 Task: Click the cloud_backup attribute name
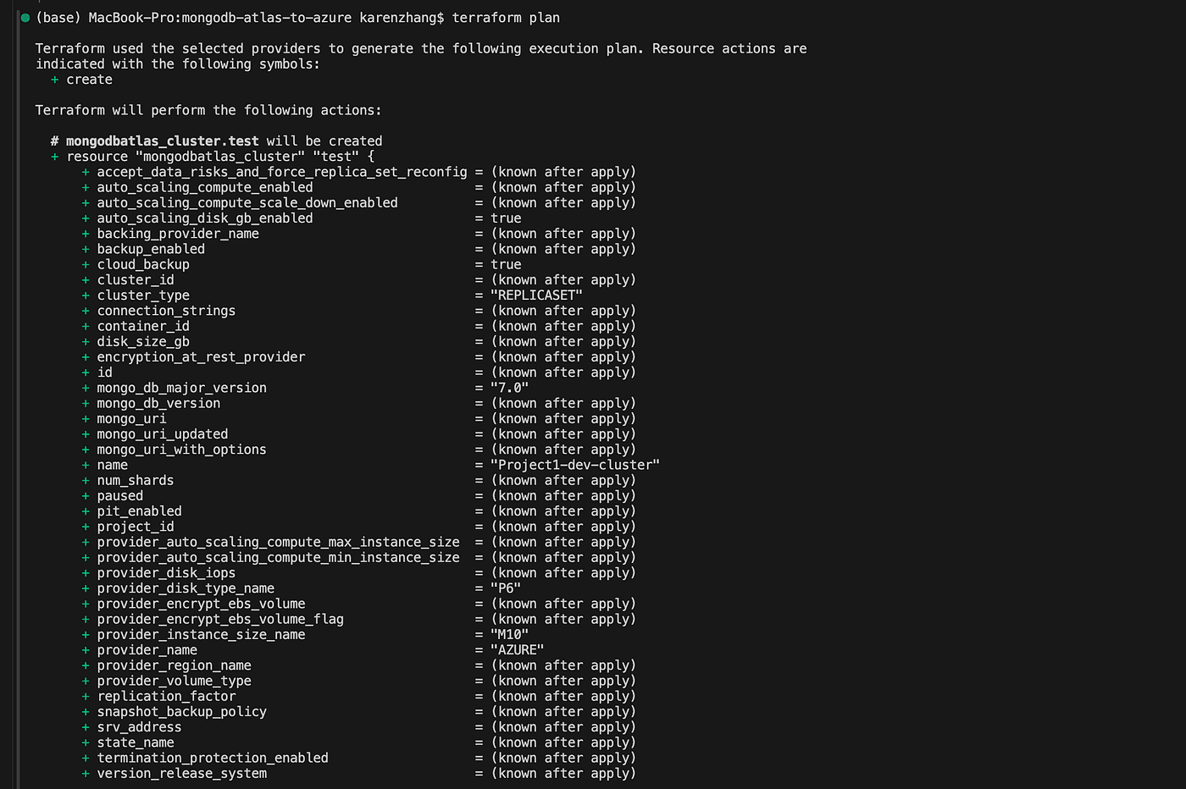[143, 264]
